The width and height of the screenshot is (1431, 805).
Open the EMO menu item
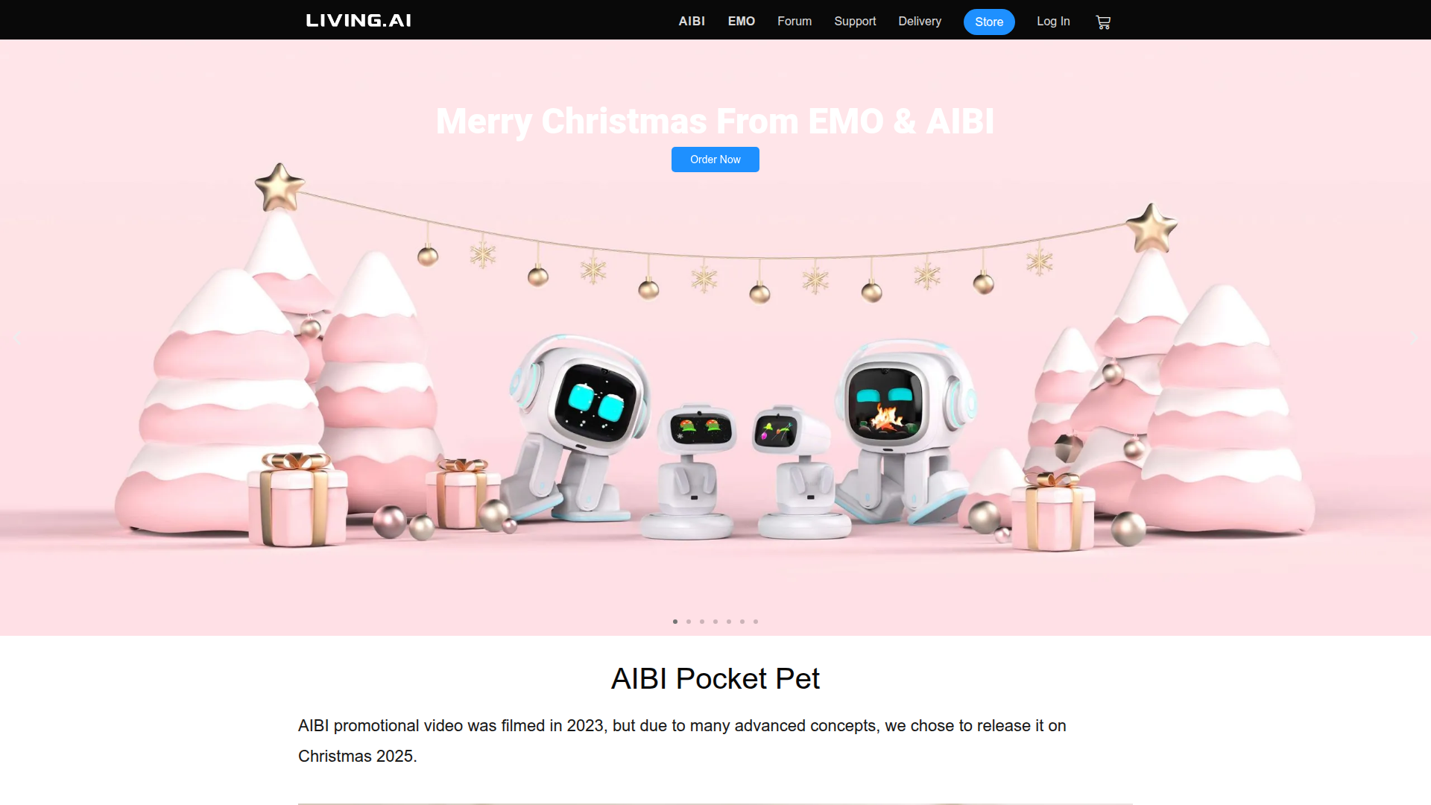click(742, 21)
